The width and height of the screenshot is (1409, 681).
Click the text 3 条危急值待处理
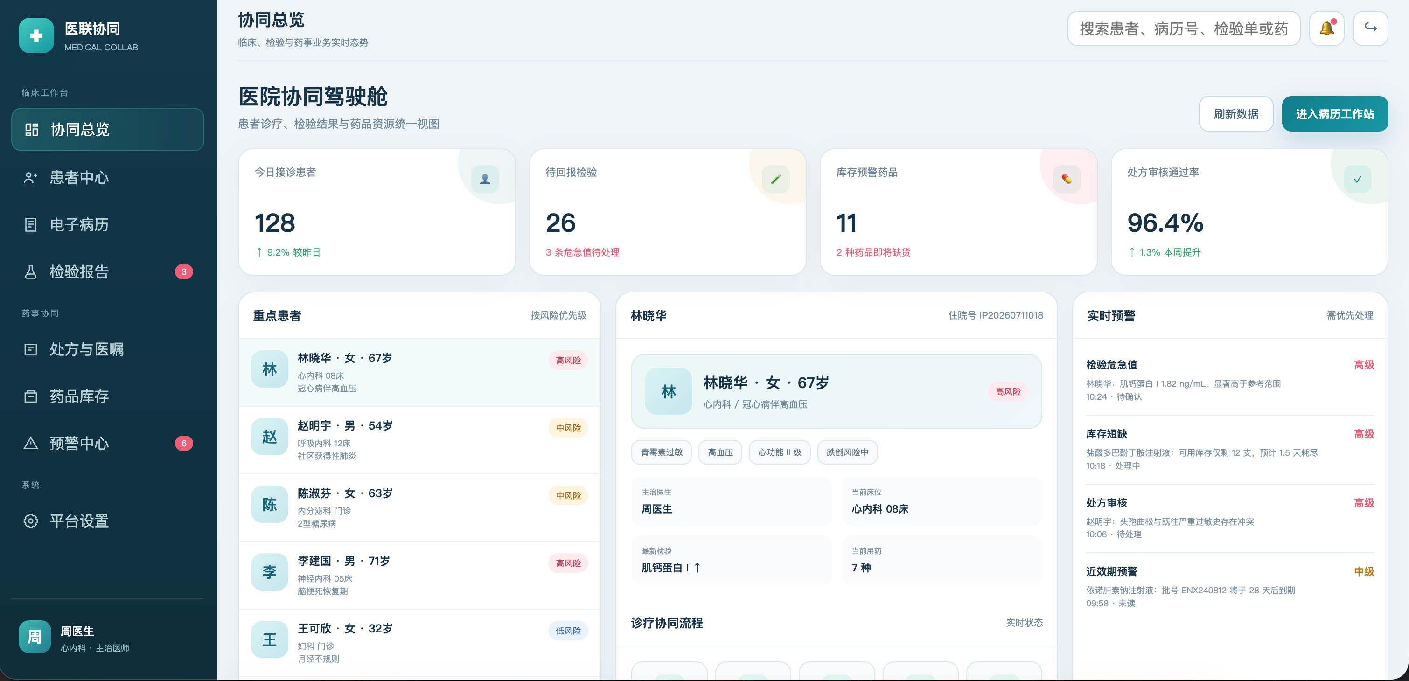click(x=582, y=252)
